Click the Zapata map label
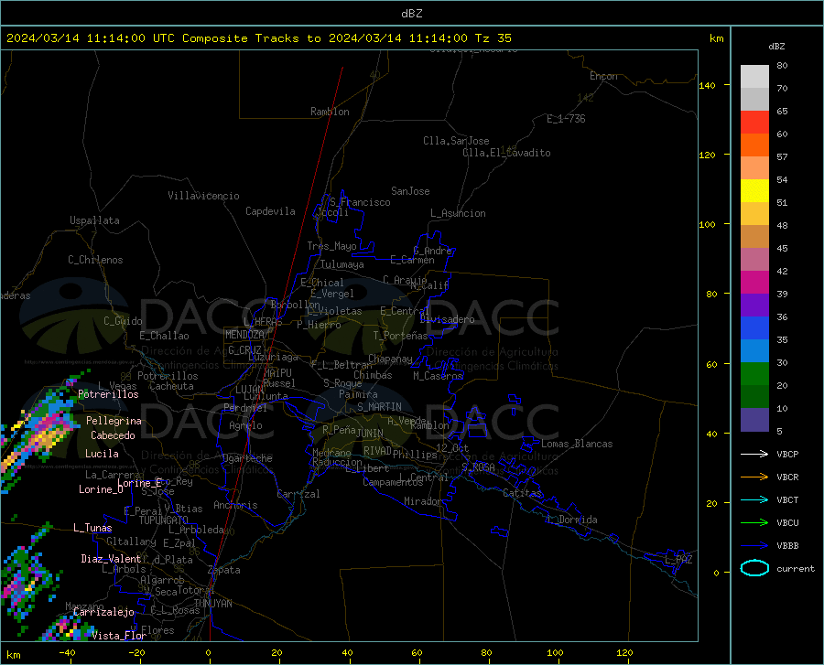This screenshot has height=665, width=824. [224, 570]
